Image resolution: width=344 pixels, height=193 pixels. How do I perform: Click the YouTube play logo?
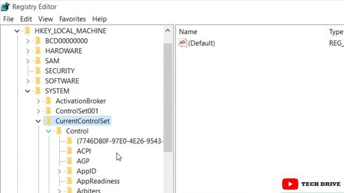pos(290,184)
